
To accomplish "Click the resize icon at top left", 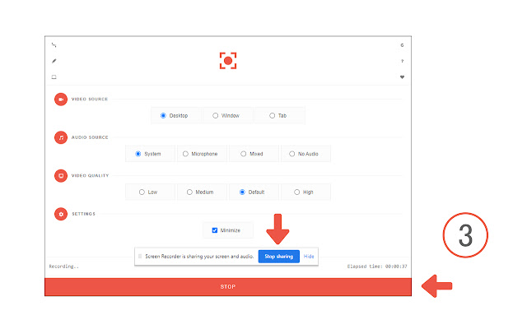I will click(x=54, y=45).
